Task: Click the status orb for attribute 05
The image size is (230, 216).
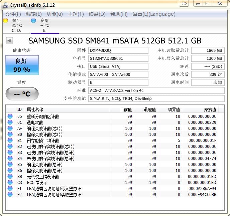Action: (x=10, y=117)
